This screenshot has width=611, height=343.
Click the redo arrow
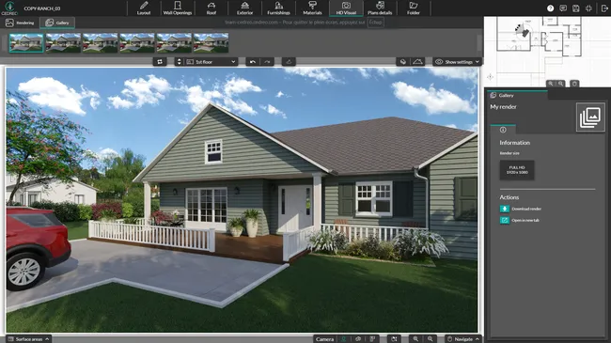click(267, 62)
